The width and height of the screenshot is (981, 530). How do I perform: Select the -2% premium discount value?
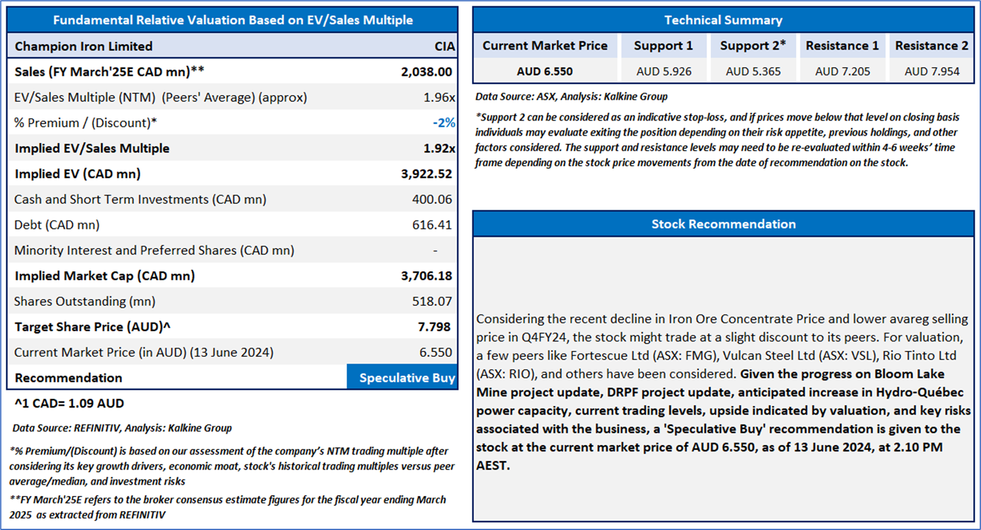pos(444,123)
